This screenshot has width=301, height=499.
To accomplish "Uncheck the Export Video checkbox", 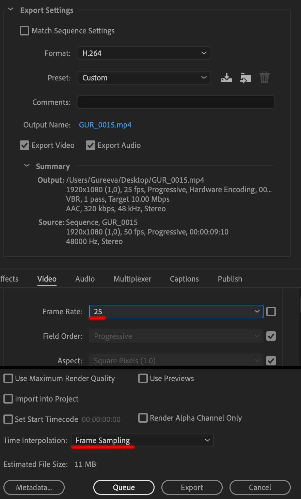I will [25, 145].
